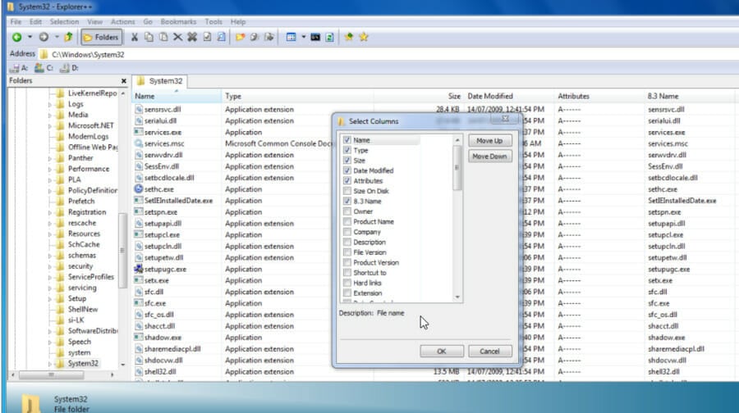Viewport: 739px width, 413px height.
Task: Select the System32 tab
Action: [x=160, y=81]
